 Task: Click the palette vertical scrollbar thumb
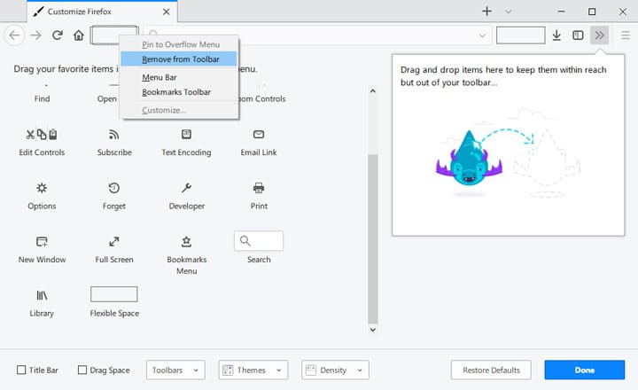[x=373, y=238]
